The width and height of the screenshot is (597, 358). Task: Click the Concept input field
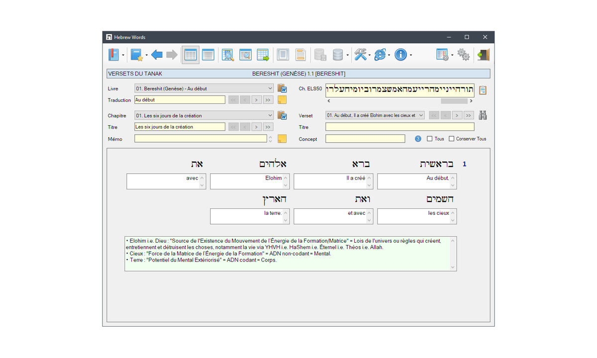click(365, 139)
